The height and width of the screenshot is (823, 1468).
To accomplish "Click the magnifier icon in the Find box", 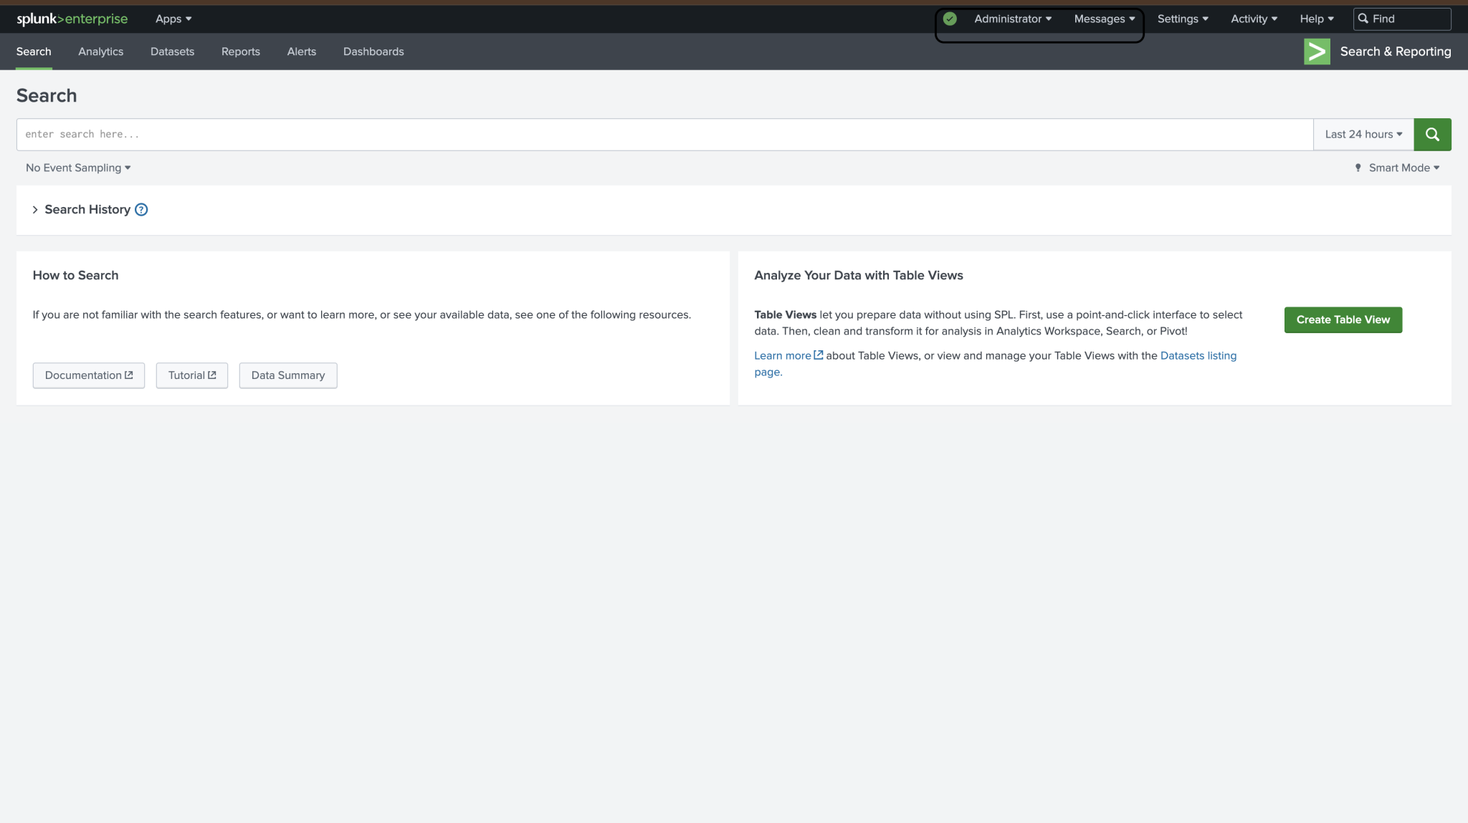I will [x=1363, y=19].
